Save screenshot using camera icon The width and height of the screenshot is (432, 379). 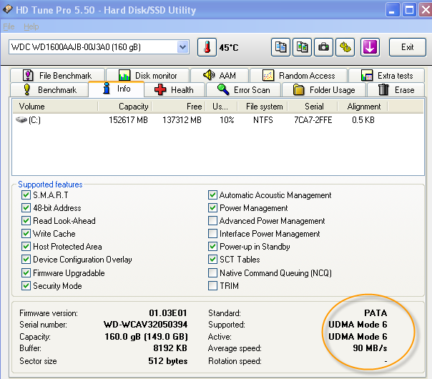[x=323, y=47]
